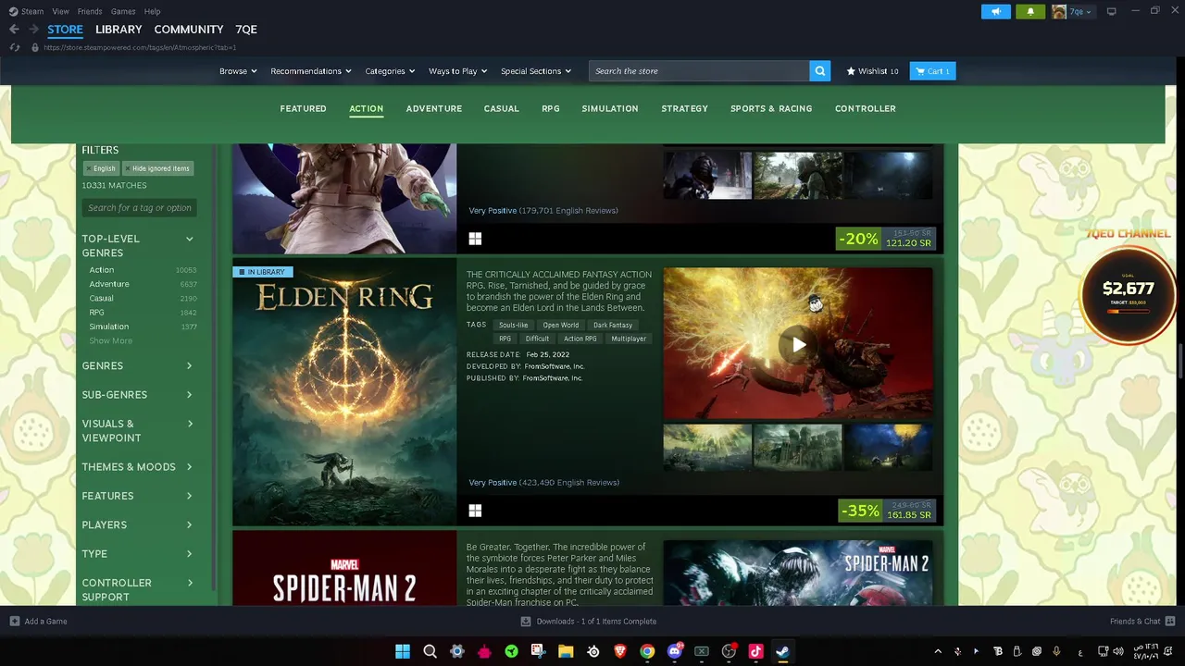Click the Souls-like tag
1185x666 pixels.
[514, 326]
